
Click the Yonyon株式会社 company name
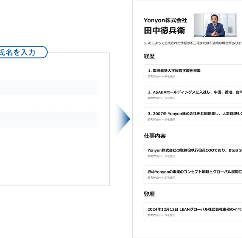[x=165, y=20]
